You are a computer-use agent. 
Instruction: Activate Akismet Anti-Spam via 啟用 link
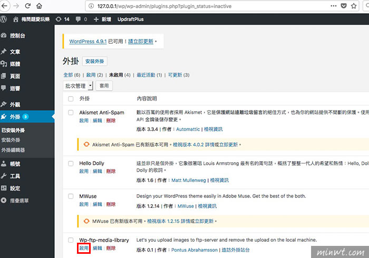(x=84, y=121)
